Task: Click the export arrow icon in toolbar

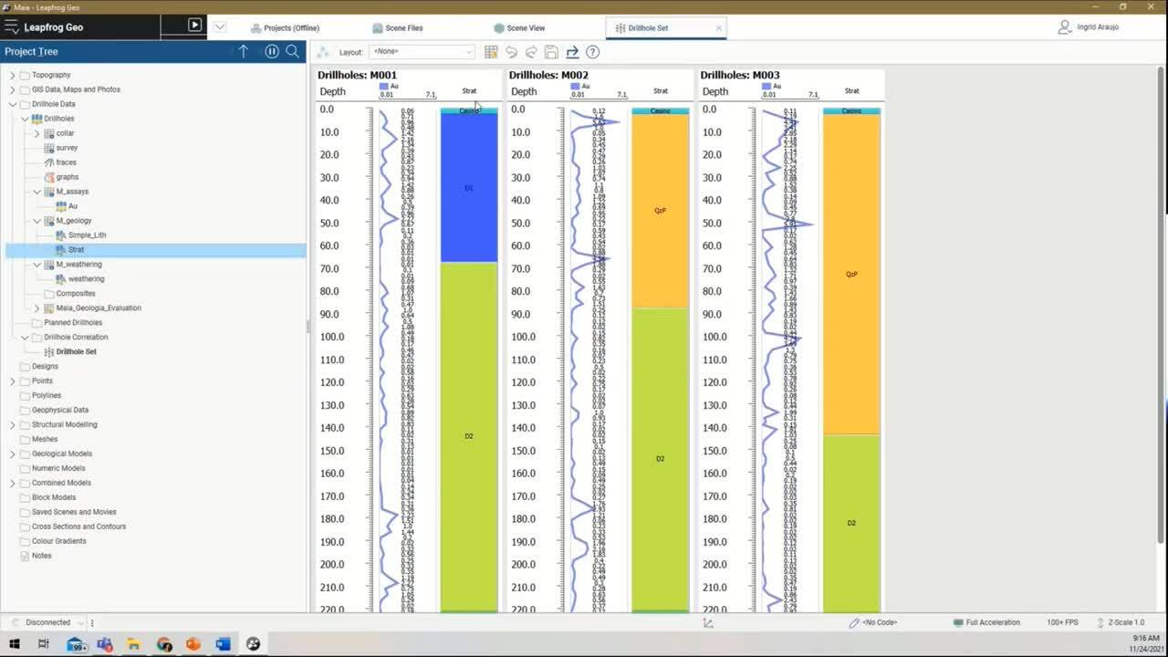Action: tap(572, 52)
